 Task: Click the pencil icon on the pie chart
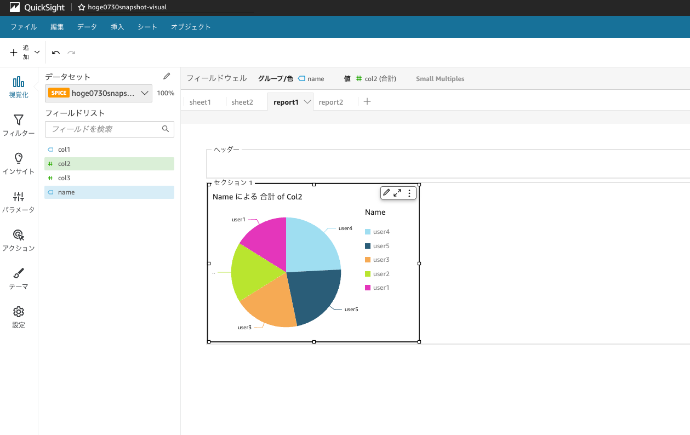pos(387,192)
